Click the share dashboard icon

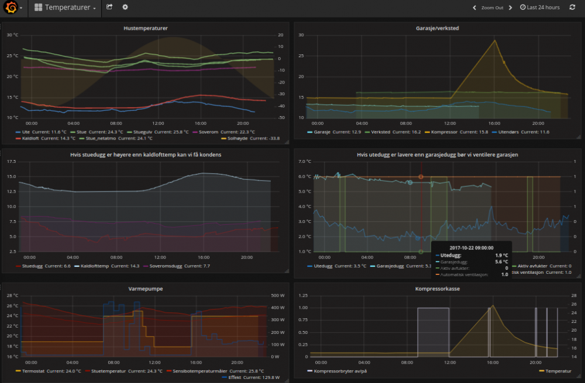pyautogui.click(x=109, y=8)
